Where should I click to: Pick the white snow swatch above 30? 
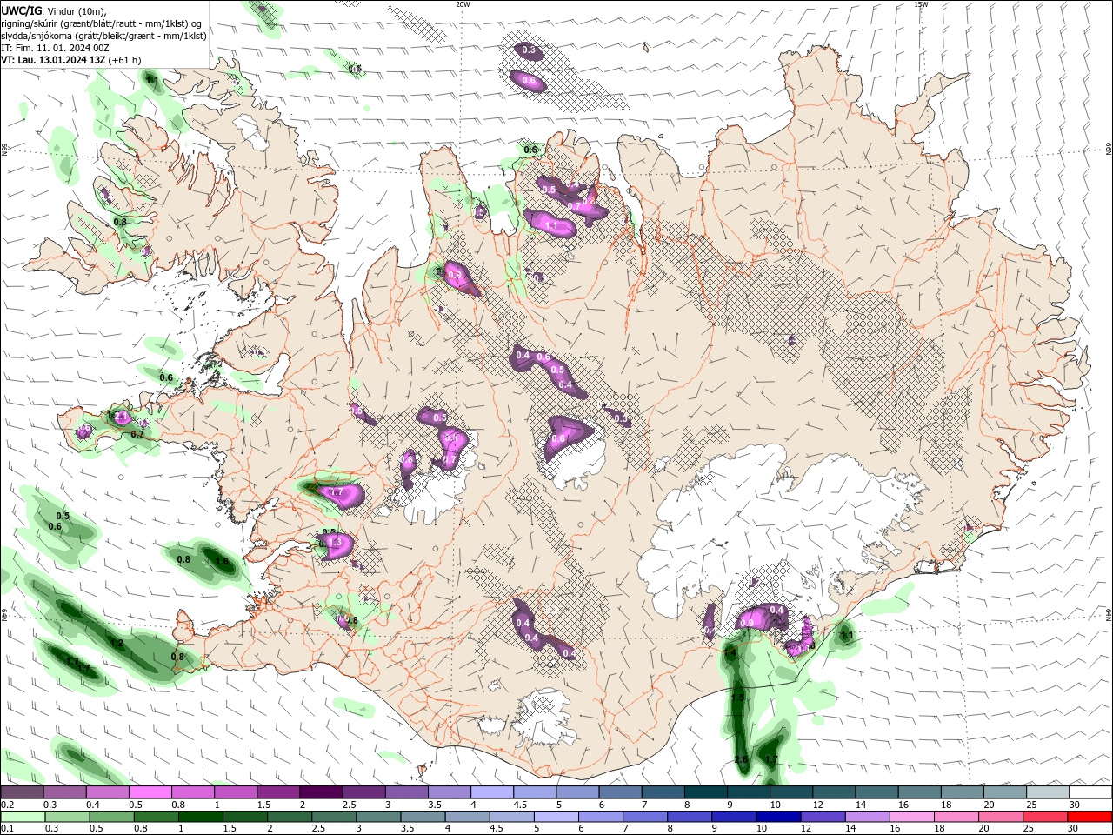point(1090,792)
